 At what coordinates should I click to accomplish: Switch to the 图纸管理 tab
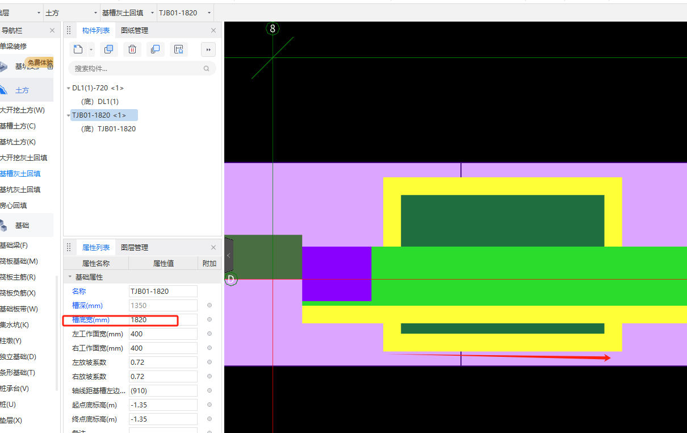135,31
